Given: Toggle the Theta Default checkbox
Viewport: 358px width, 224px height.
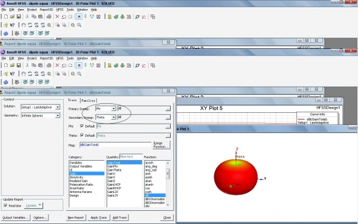Looking at the screenshot, I should pos(82,136).
